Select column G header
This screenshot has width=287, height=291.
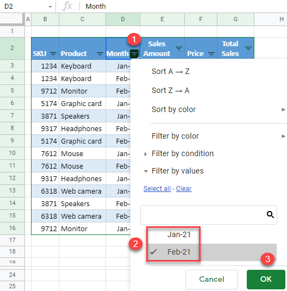point(235,19)
